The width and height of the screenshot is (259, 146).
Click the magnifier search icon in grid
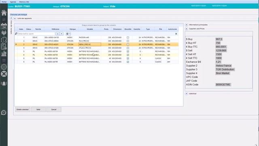pos(16,34)
